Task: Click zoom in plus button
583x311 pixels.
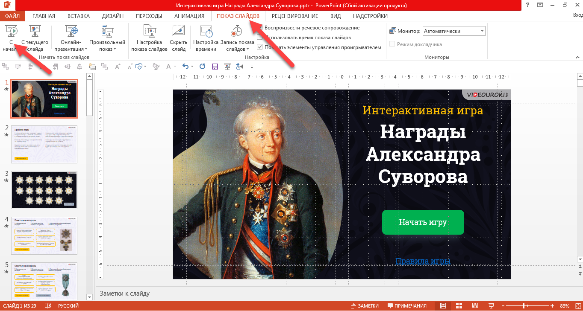Action: (x=552, y=306)
